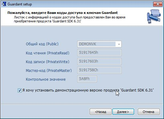Click the label Код чтения (PrivateRead)
Viewport: 164px width, 119px height.
tap(48, 53)
